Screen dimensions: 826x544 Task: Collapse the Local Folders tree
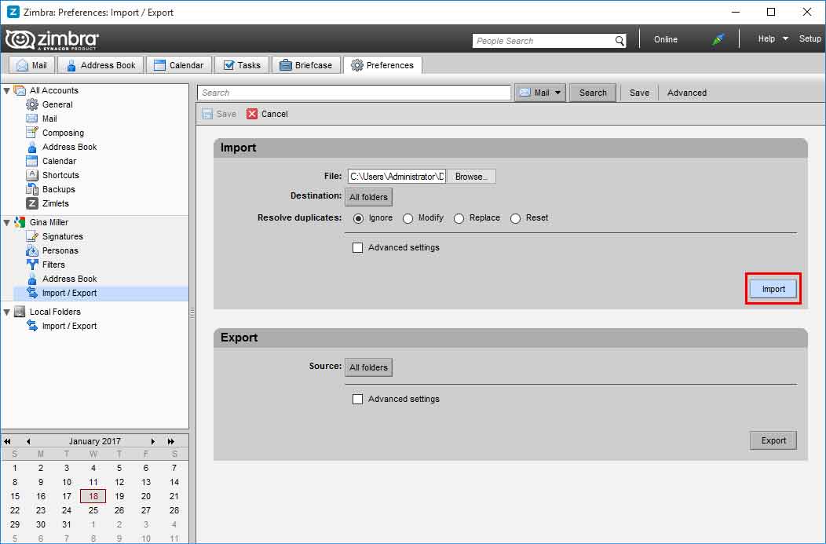coord(7,312)
